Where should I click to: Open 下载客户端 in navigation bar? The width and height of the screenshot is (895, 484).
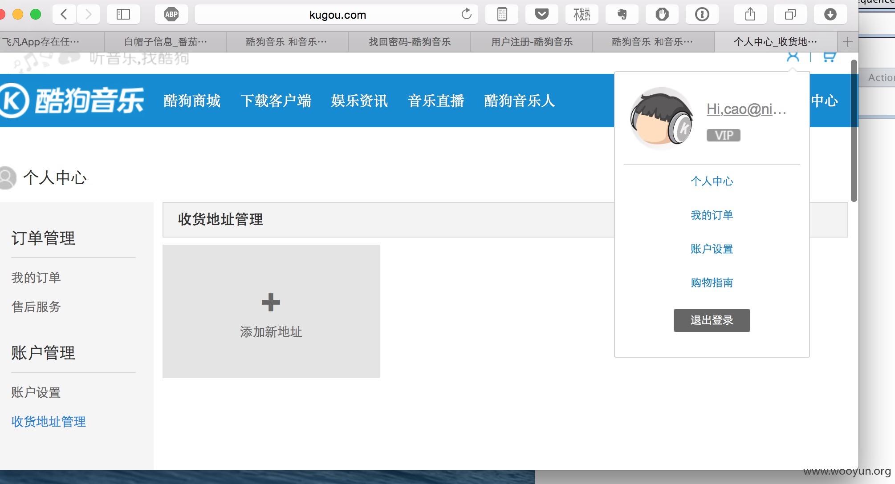coord(276,101)
